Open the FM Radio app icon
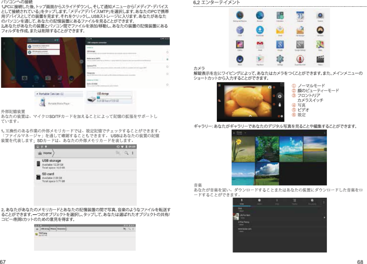Image resolution: width=367 pixels, height=264 pixels. coord(320,30)
